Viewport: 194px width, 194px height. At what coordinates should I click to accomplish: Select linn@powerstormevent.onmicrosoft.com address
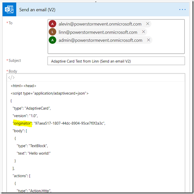(x=98, y=32)
